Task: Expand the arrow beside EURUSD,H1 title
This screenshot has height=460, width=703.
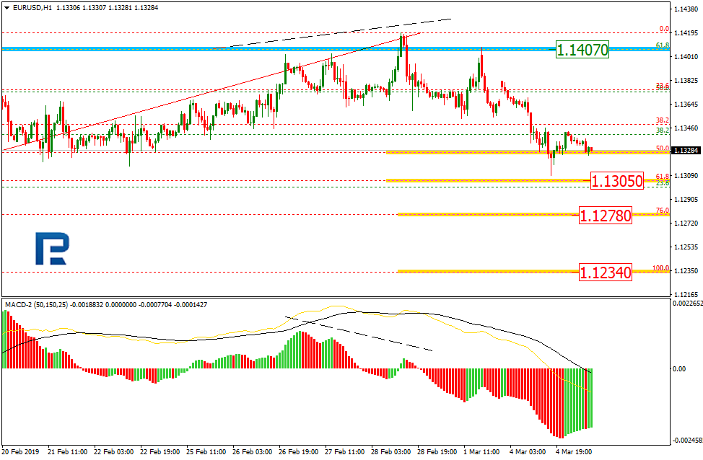Action: tap(6, 6)
